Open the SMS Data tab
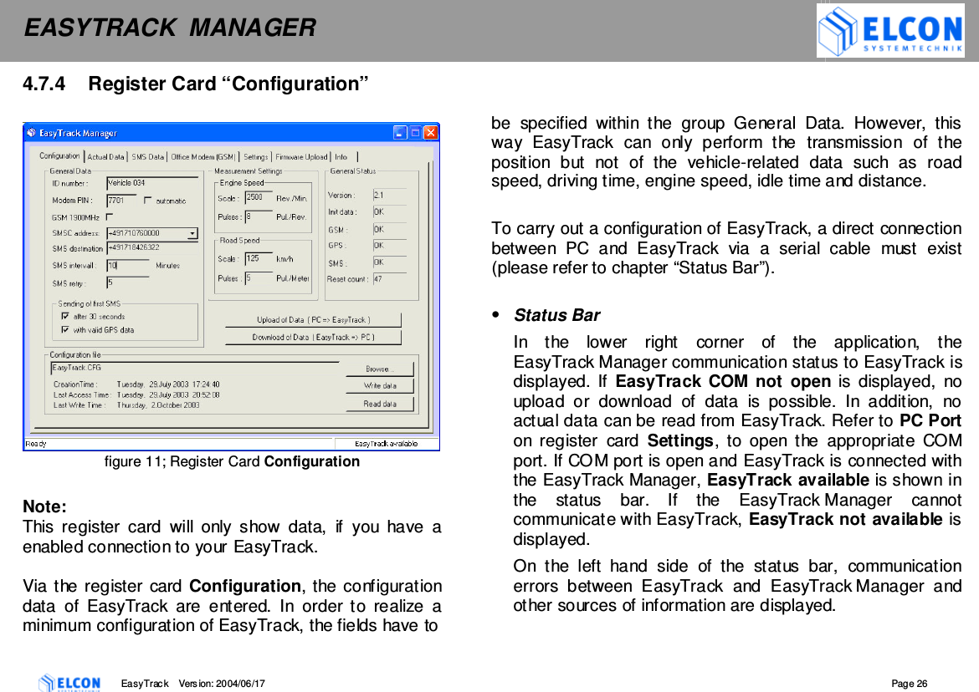Viewport: 979px width, 692px height. coord(146,157)
